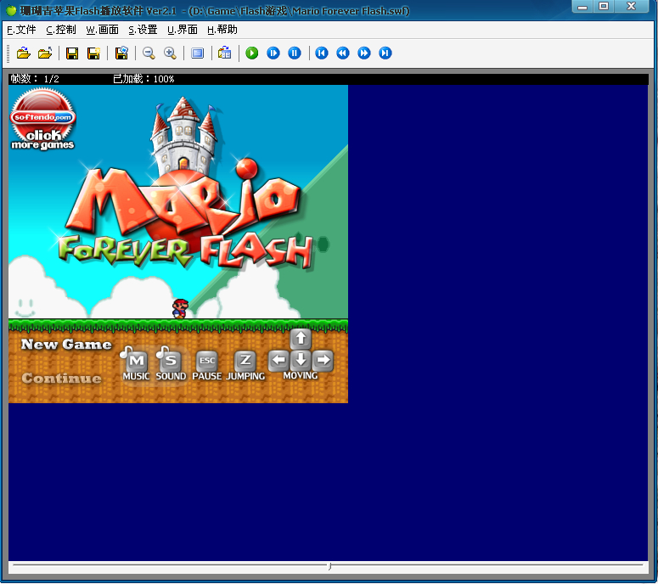Click the green play button
The width and height of the screenshot is (658, 584).
click(252, 53)
